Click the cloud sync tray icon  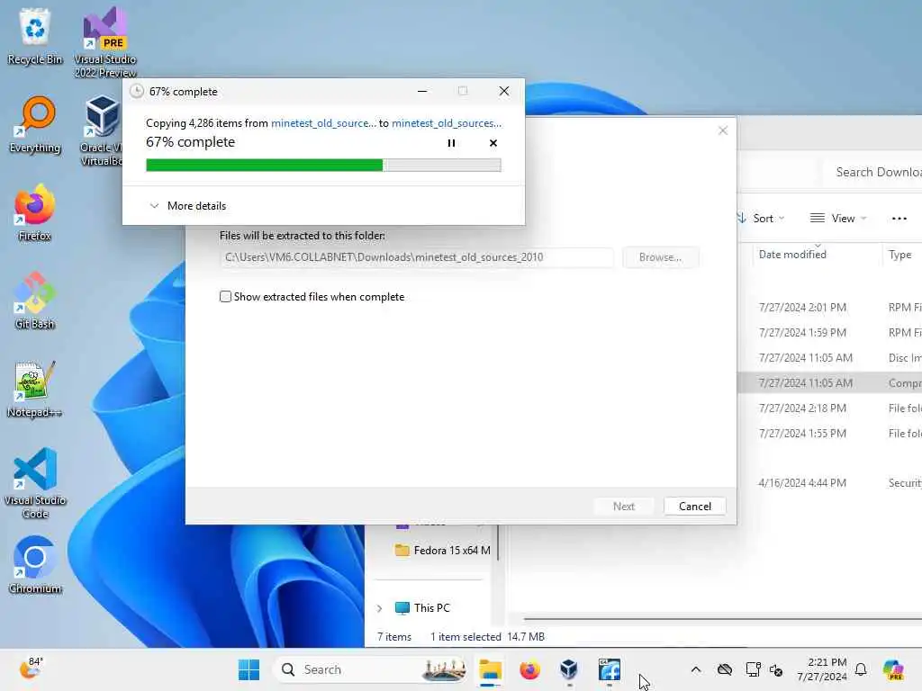[725, 669]
